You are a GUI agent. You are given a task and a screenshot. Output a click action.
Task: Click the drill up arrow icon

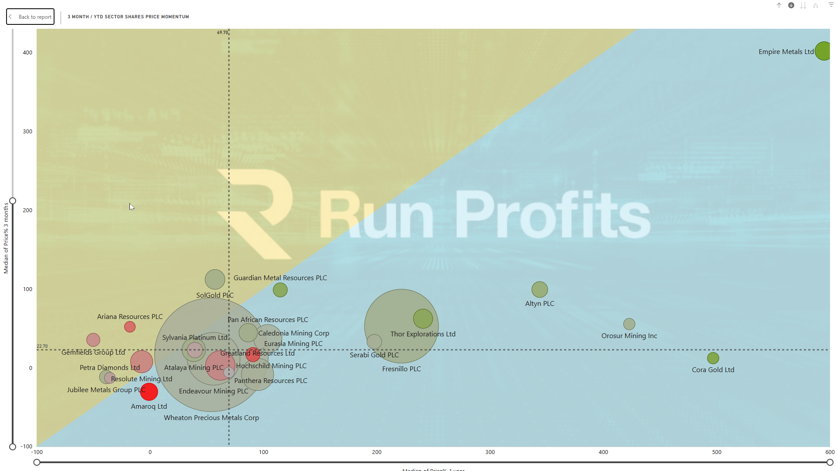tap(779, 5)
